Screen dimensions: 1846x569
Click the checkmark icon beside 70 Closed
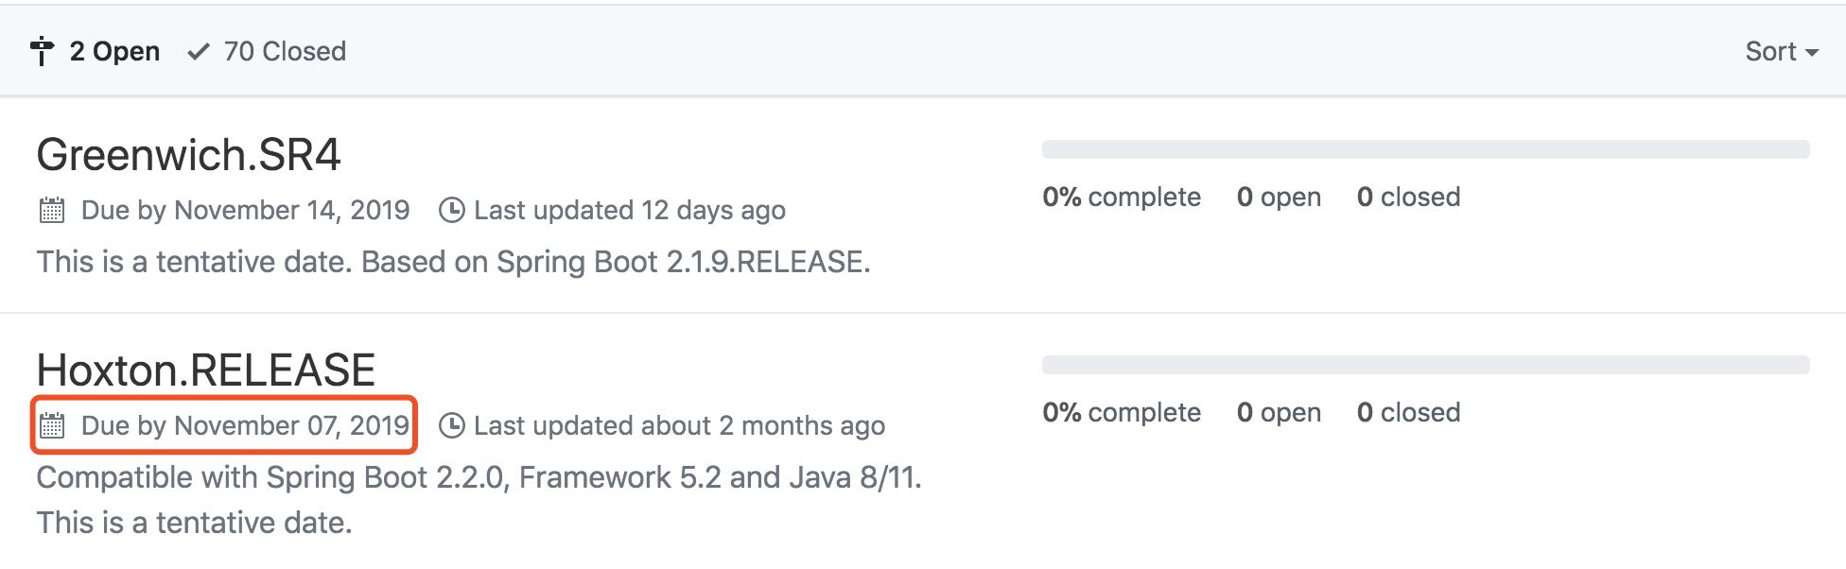[198, 51]
